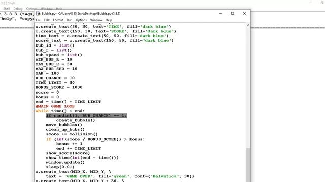This screenshot has width=325, height=182.
Task: Click the 'clean_up_bubs()' line
Action: pyautogui.click(x=66, y=129)
